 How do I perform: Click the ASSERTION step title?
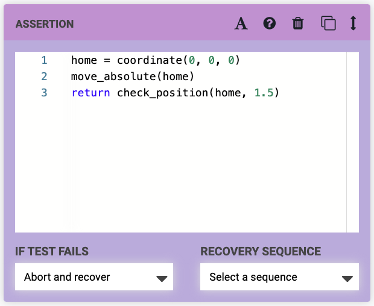45,25
